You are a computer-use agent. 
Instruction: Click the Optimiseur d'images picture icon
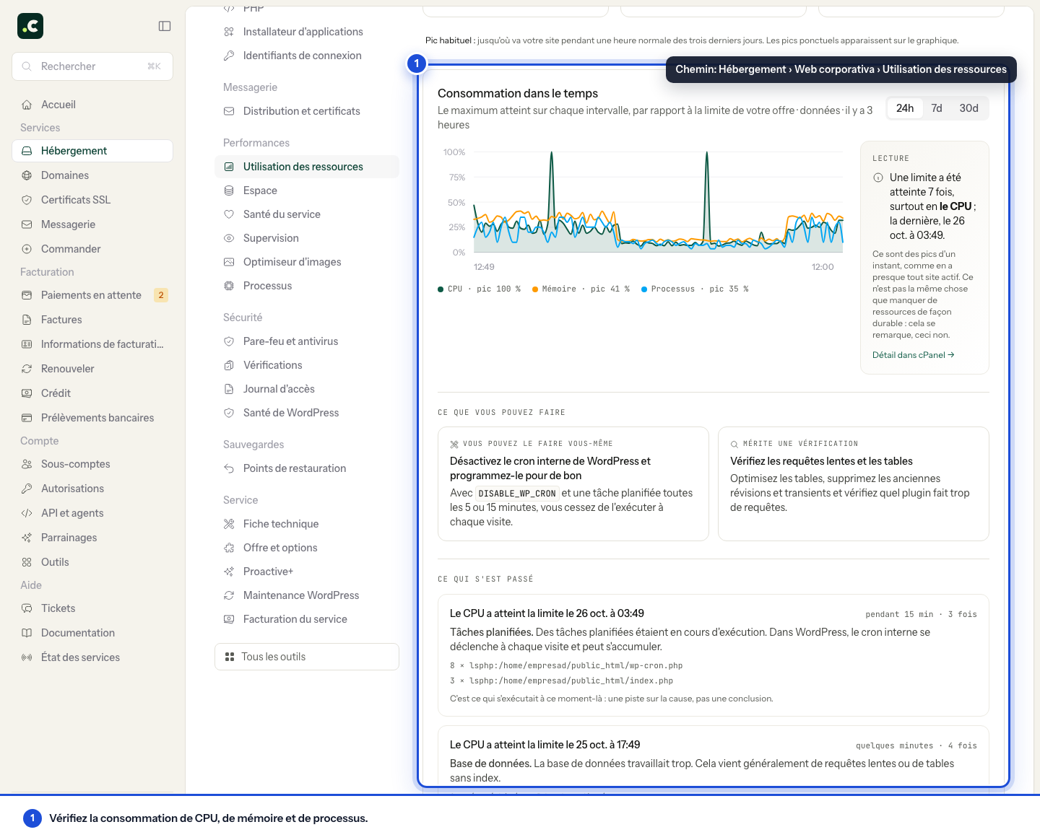click(x=229, y=262)
